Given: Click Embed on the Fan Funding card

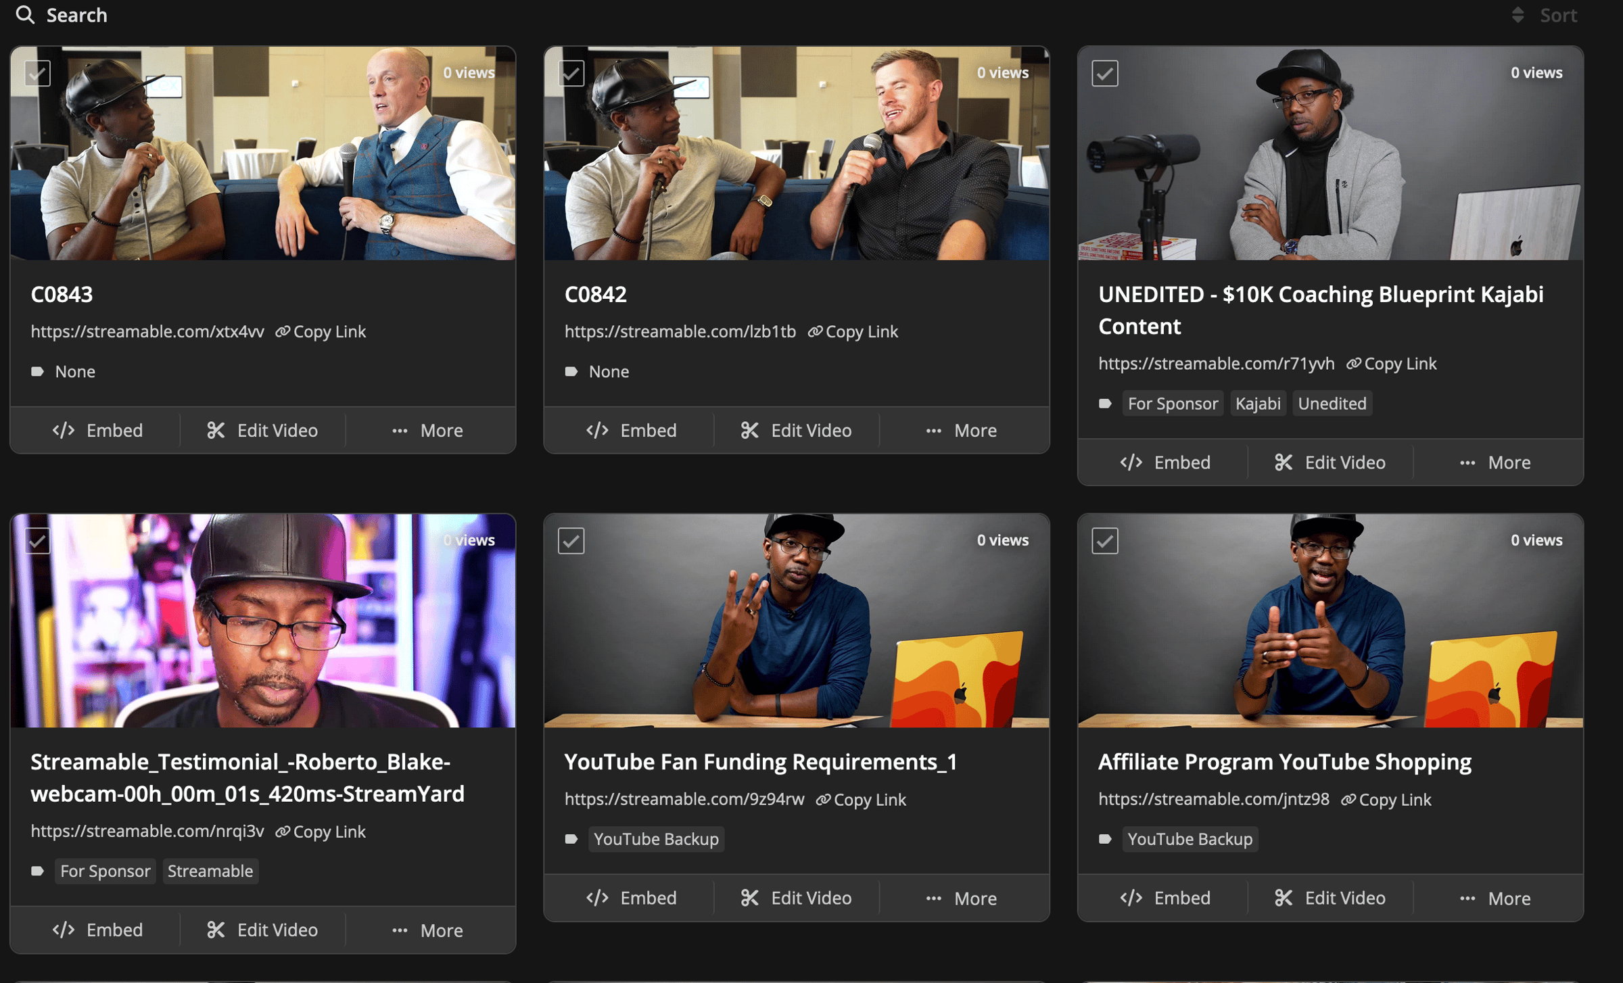Looking at the screenshot, I should (x=631, y=898).
